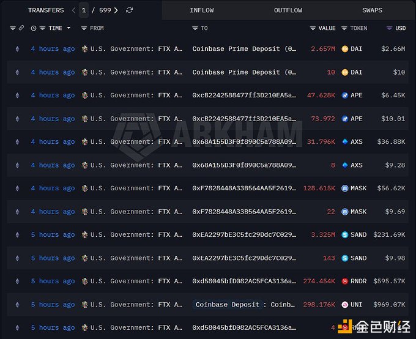Click the SAND token label on $9.98 row
This screenshot has height=339, width=416.
(358, 258)
